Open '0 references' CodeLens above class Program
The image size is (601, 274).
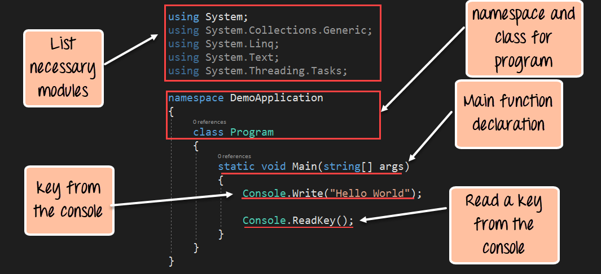[209, 122]
